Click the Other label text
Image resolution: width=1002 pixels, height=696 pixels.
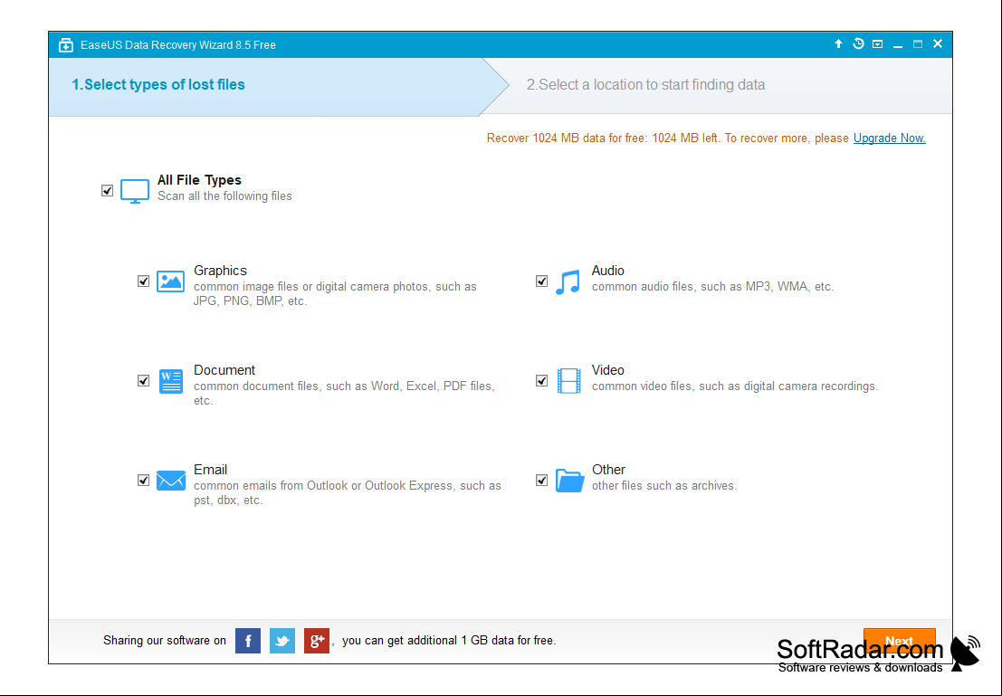pos(608,470)
